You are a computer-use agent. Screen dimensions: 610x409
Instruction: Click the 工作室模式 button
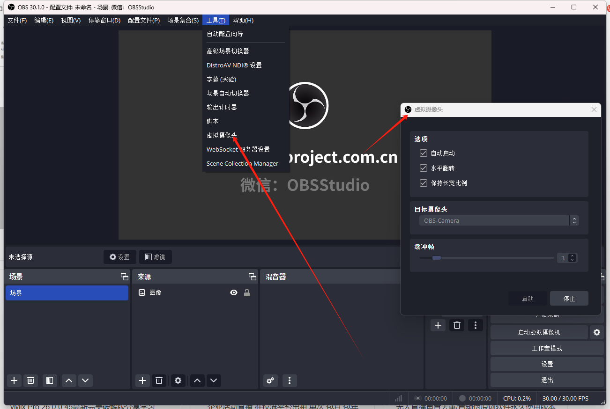(547, 348)
